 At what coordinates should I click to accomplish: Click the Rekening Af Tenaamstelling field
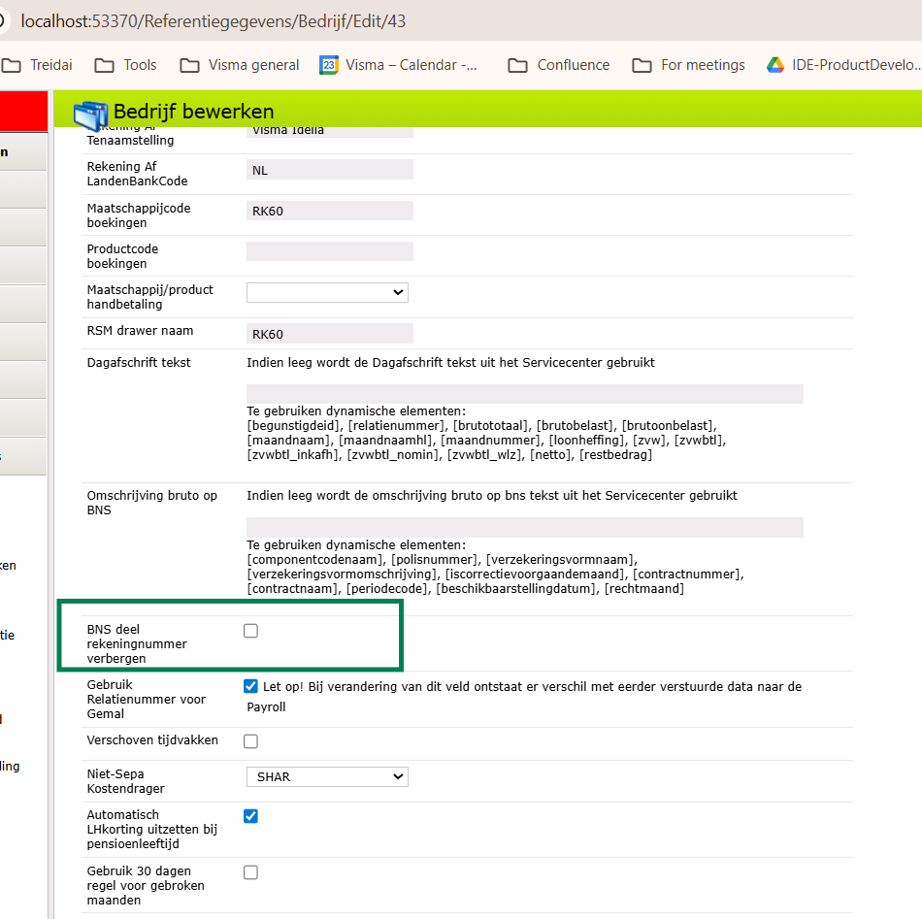(330, 132)
